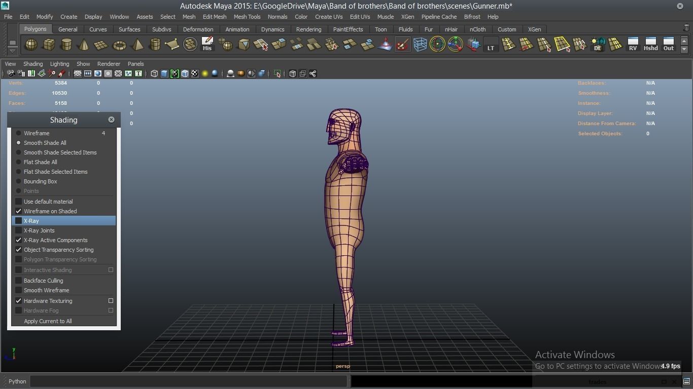
Task: Open the LT shelf button
Action: (491, 45)
